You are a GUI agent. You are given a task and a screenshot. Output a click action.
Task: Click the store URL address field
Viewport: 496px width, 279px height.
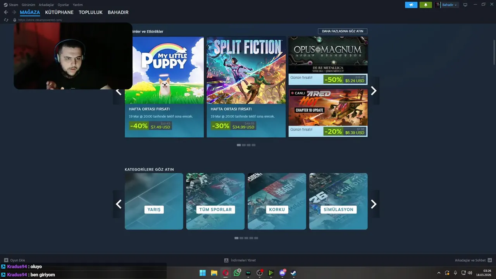(x=40, y=20)
